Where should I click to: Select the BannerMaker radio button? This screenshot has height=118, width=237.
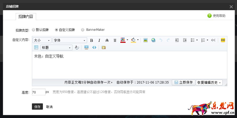point(82,30)
